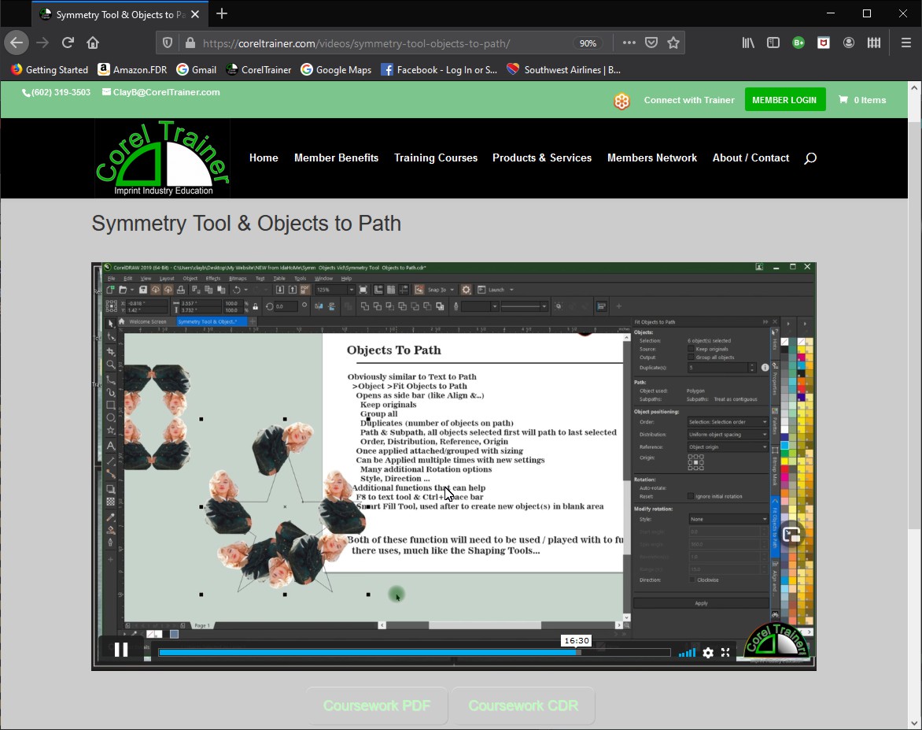Open a new browser tab
The width and height of the screenshot is (922, 730).
(222, 13)
